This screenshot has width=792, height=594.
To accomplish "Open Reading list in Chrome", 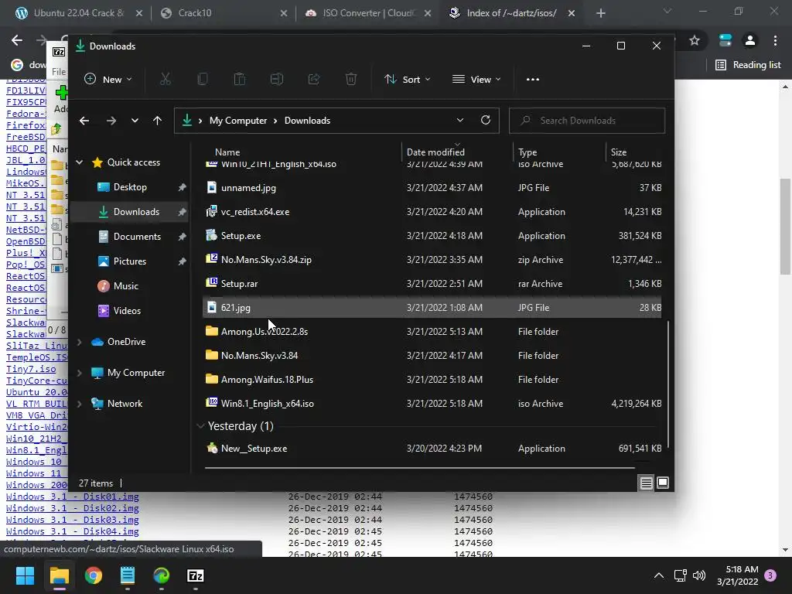I will tap(748, 65).
